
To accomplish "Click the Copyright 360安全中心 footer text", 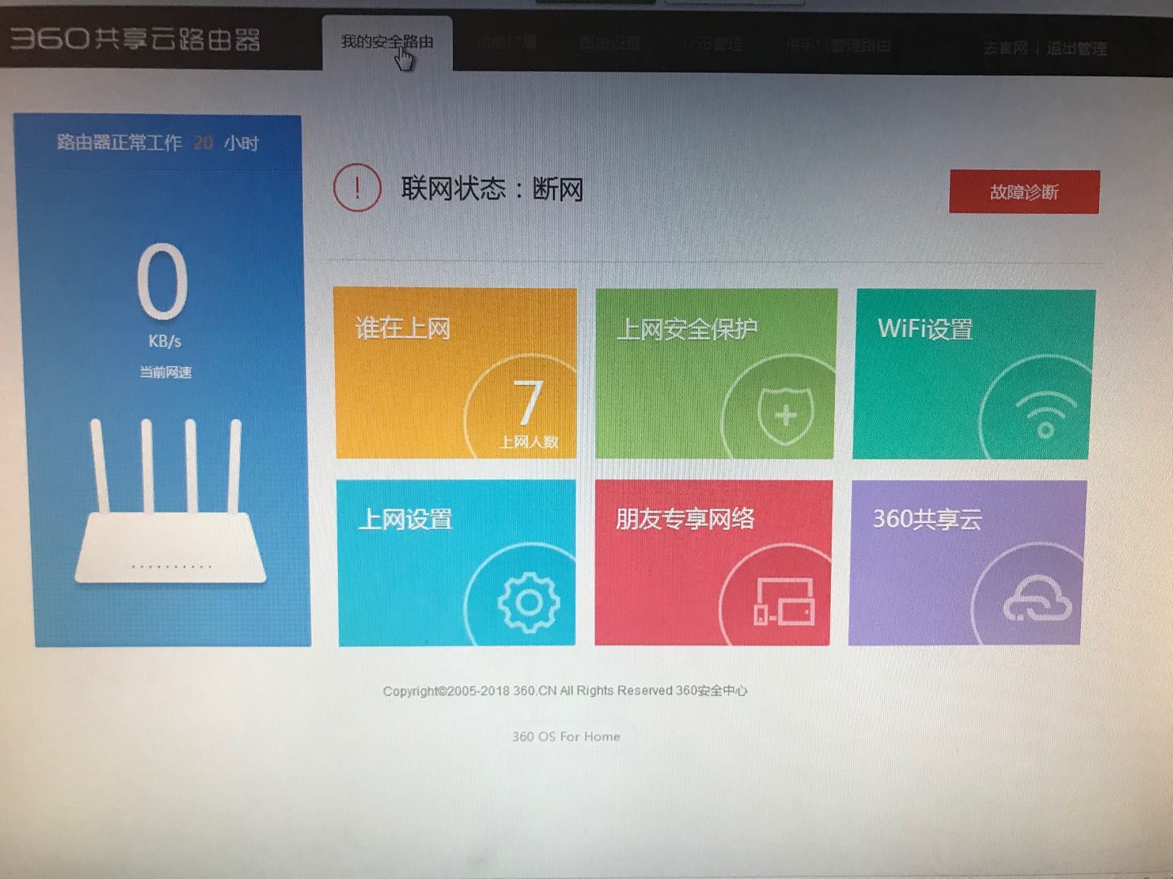I will click(565, 691).
